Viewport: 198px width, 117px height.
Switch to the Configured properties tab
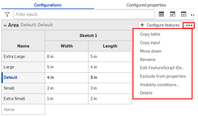[x=146, y=5]
